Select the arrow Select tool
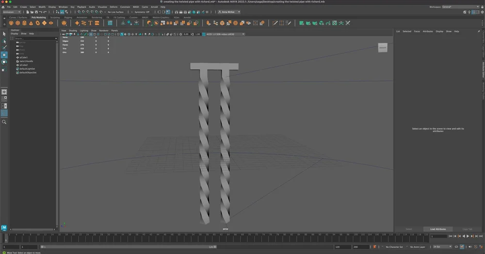The image size is (485, 254). (x=4, y=34)
